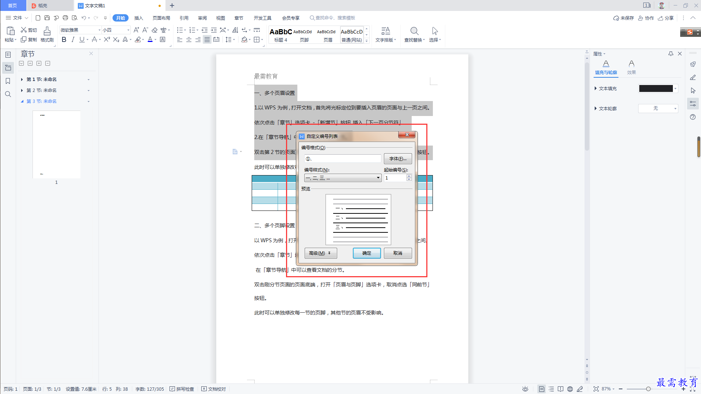The height and width of the screenshot is (394, 701).
Task: Open the Select (选择) tool
Action: pyautogui.click(x=435, y=35)
